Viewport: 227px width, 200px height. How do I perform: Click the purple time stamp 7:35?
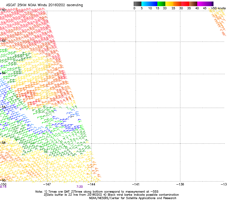(80, 187)
